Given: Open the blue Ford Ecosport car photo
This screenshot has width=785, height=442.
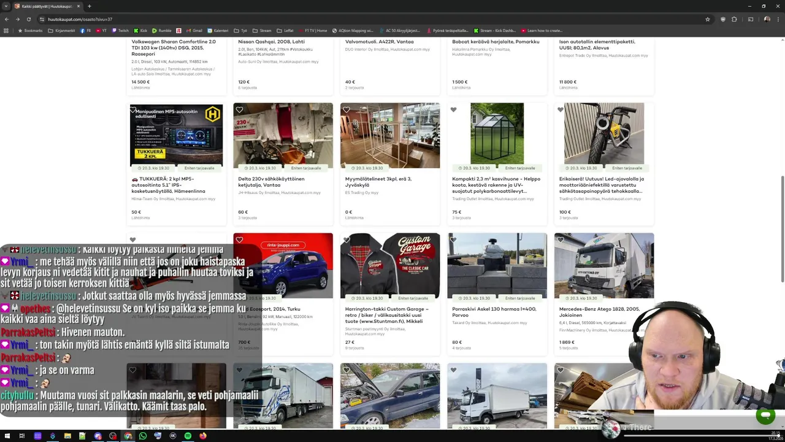Looking at the screenshot, I should point(283,266).
